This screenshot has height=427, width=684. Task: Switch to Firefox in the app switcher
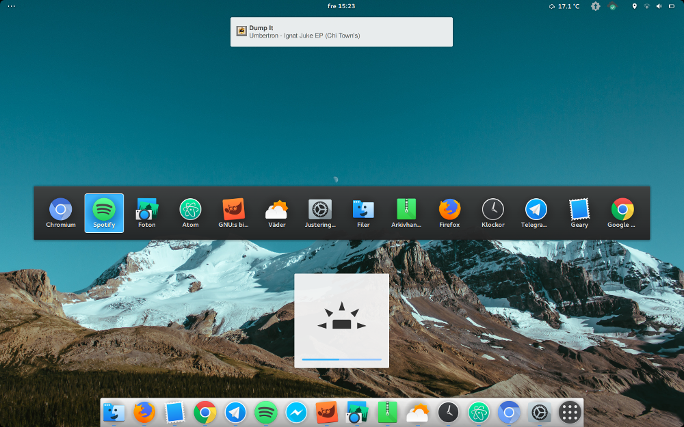(449, 213)
